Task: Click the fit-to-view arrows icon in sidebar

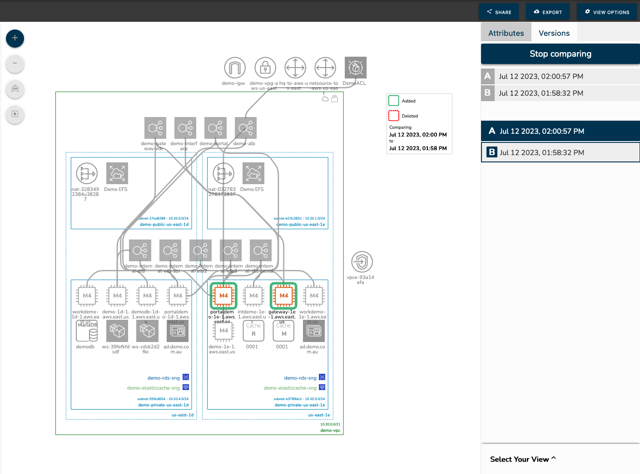Action: point(15,89)
